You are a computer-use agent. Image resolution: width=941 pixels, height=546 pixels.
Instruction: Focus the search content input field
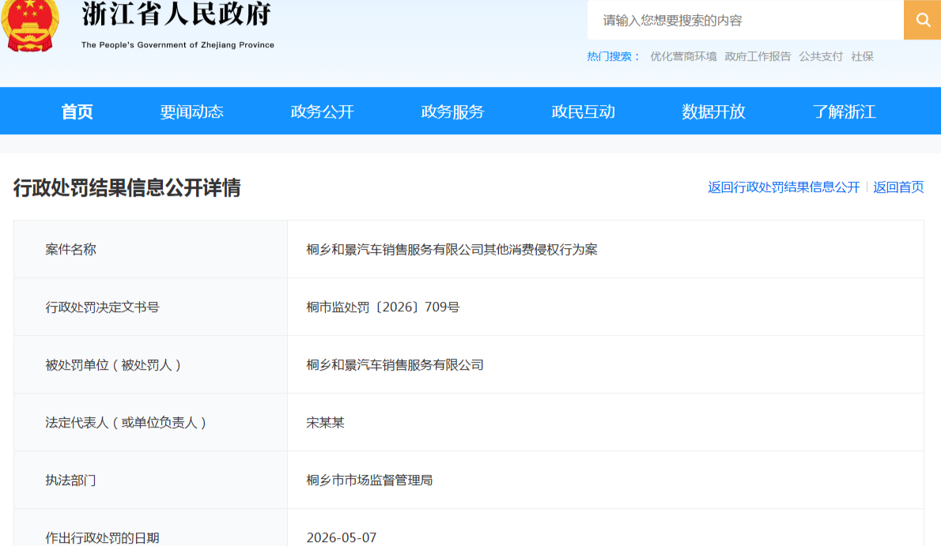pos(746,20)
